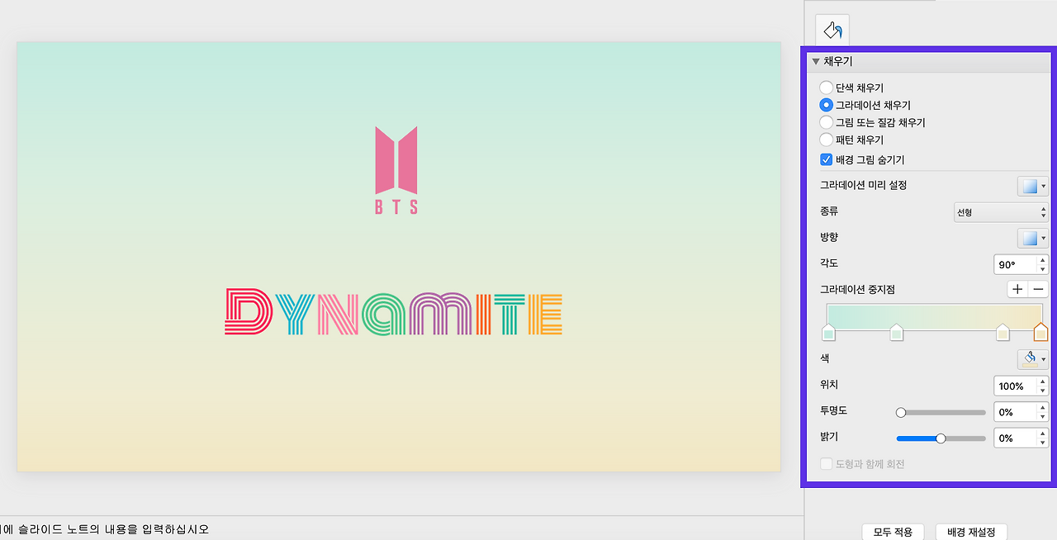Screen dimensions: 1057x540
Task: Select the third cream gradient stop
Action: tap(1002, 332)
